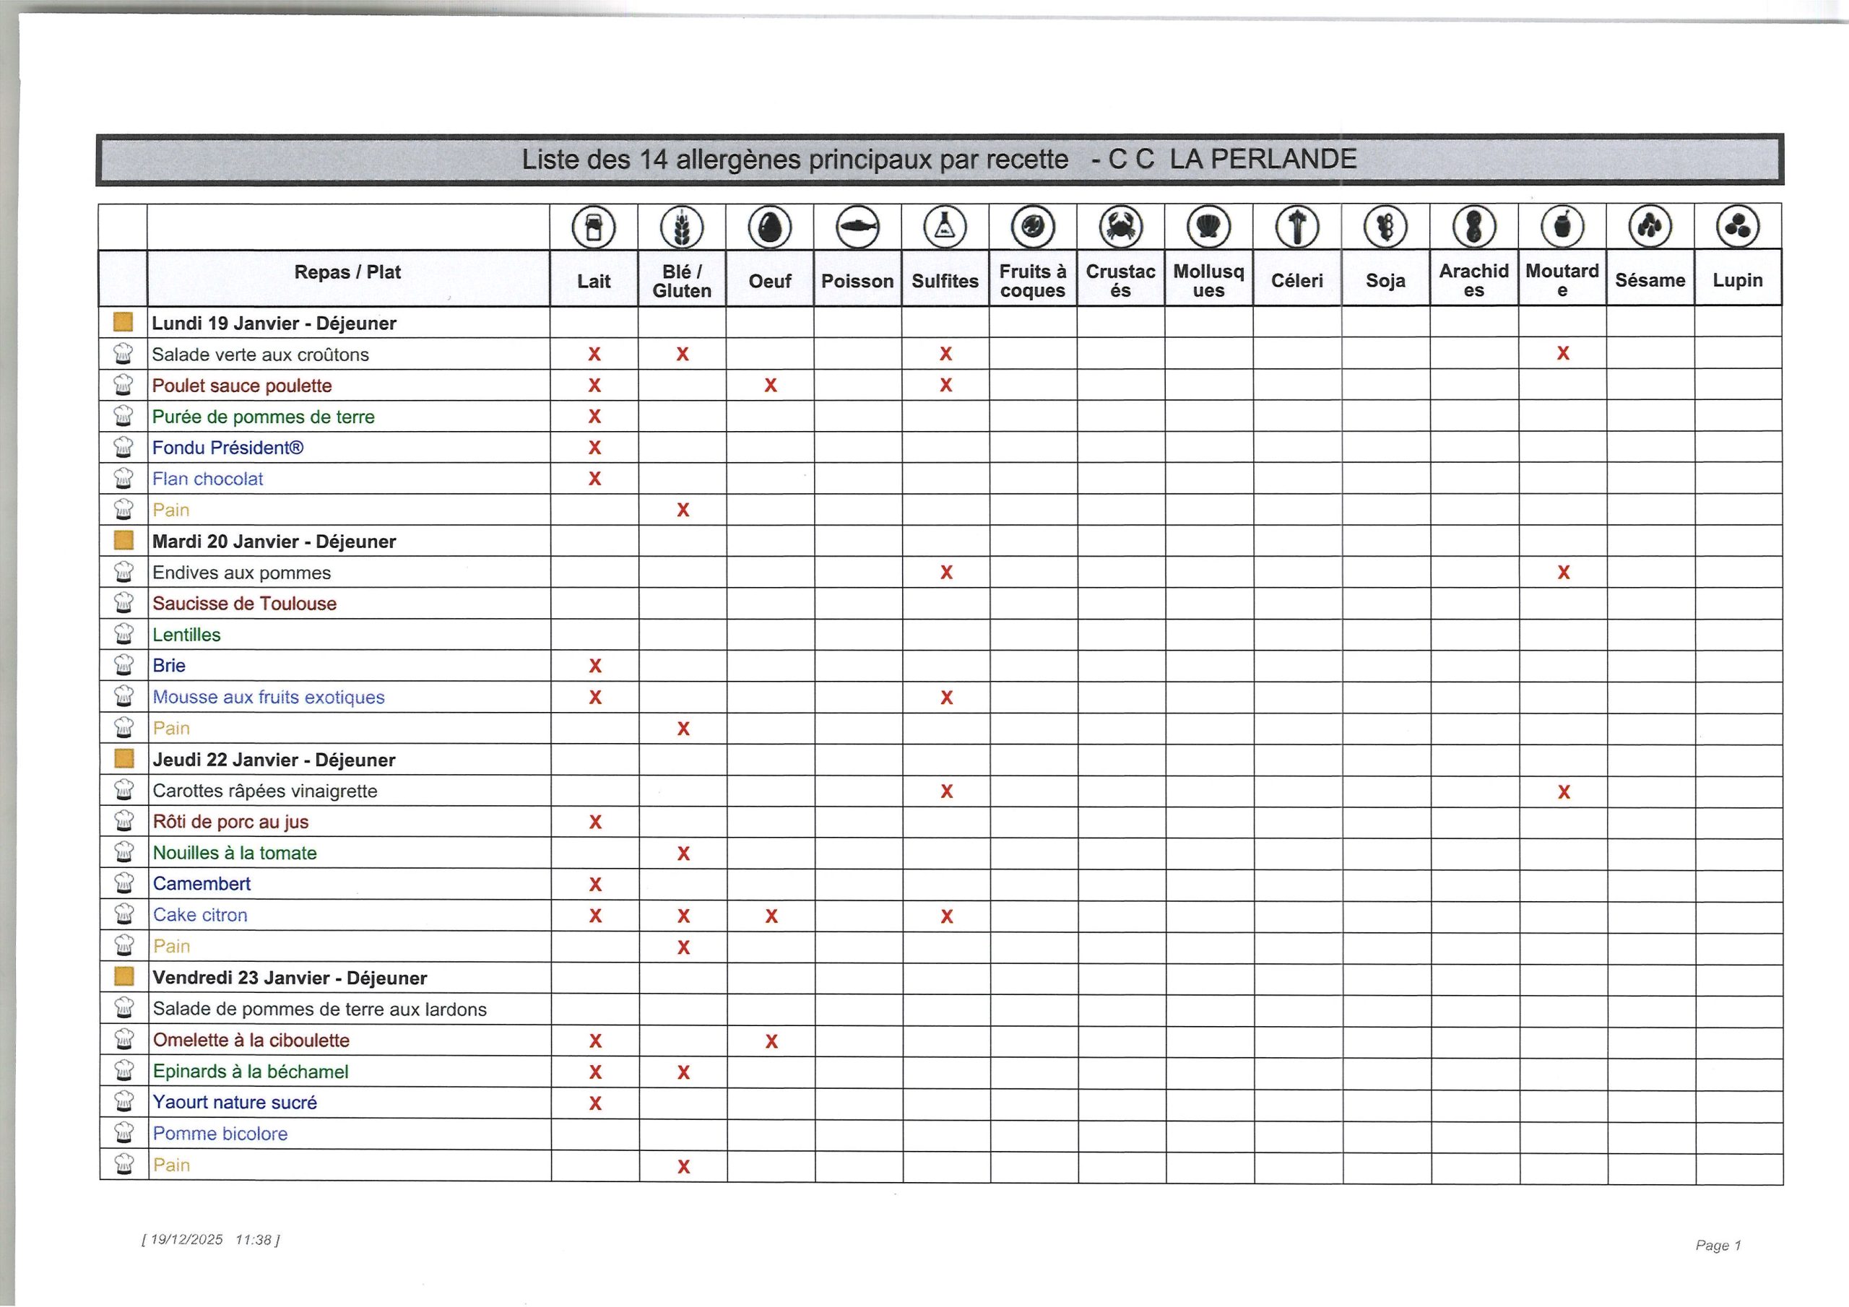The width and height of the screenshot is (1849, 1307).
Task: Click the peanut allergen icon
Action: coord(1473,227)
